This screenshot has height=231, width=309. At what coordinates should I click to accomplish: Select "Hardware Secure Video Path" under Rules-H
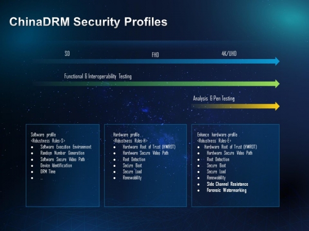(146, 153)
